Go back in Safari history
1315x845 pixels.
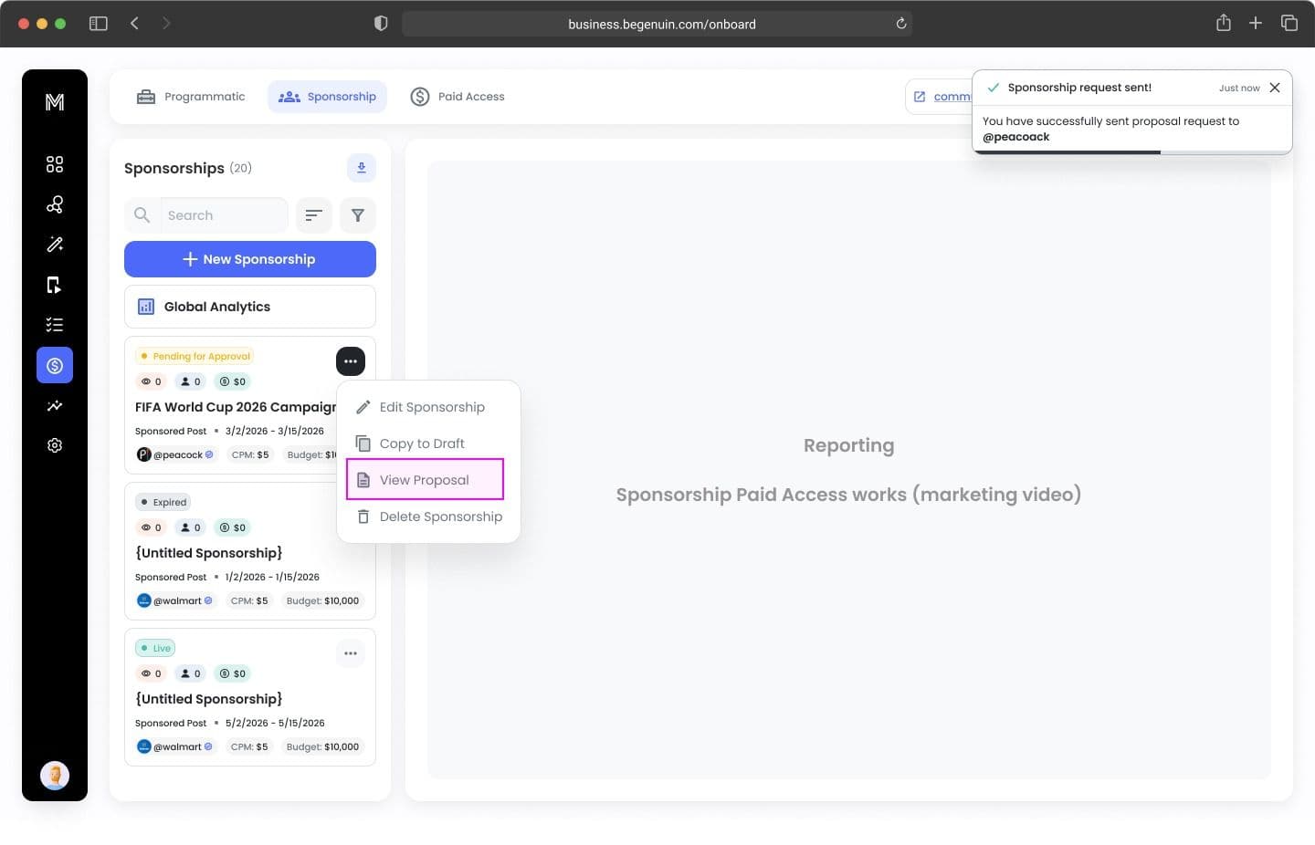pos(134,24)
